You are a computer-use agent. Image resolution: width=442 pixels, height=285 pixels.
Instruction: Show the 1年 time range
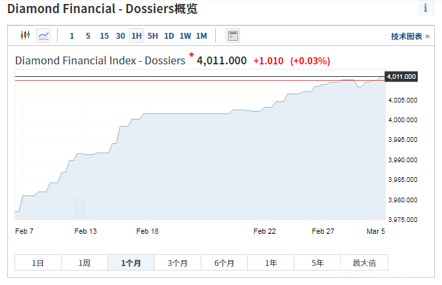(271, 263)
